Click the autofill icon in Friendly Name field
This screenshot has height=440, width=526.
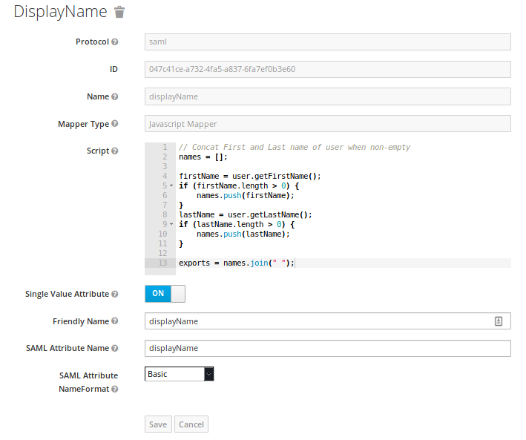[499, 321]
